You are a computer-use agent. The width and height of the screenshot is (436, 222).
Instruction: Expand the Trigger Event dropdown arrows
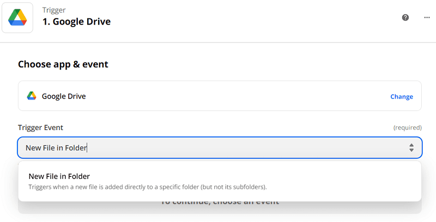pos(411,147)
